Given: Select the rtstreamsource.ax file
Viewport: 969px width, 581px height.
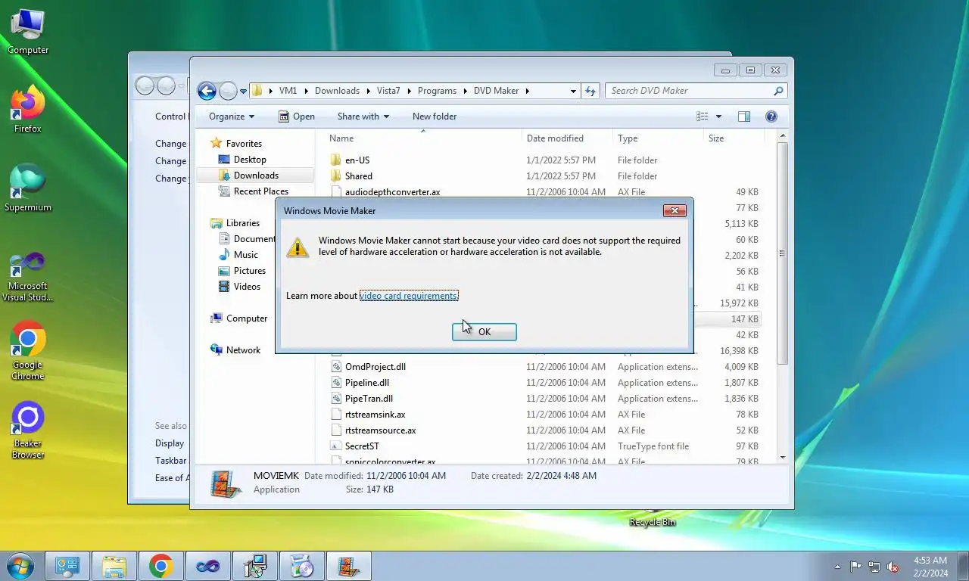Looking at the screenshot, I should (374, 430).
